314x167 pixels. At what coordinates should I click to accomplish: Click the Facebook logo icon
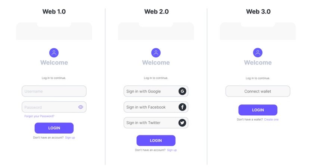click(x=182, y=107)
